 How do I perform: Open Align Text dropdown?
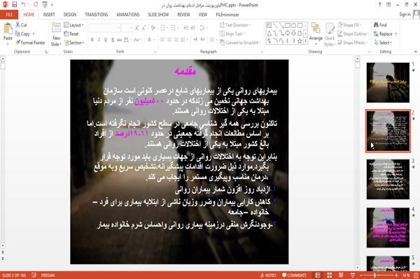pyautogui.click(x=232, y=34)
